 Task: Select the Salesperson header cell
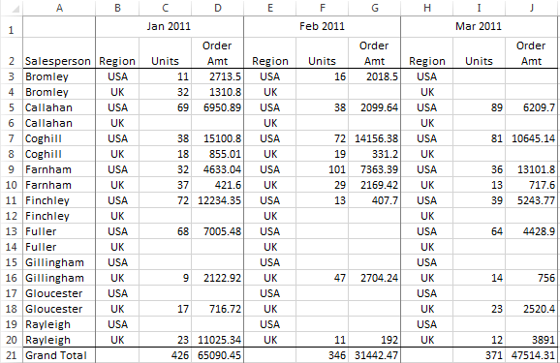click(59, 53)
